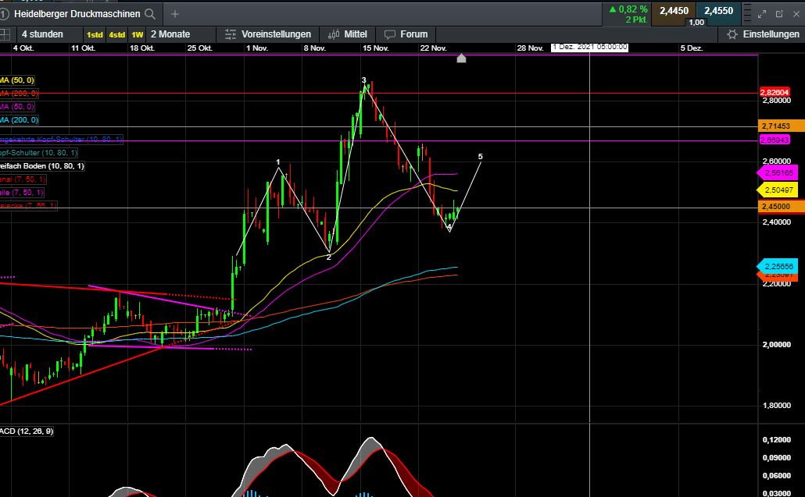Image resolution: width=805 pixels, height=497 pixels.
Task: Add a new chart tab with plus
Action: [x=174, y=14]
